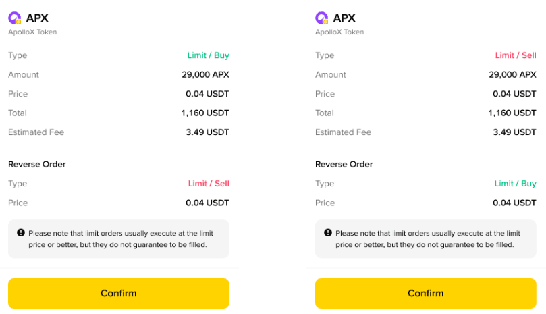The height and width of the screenshot is (314, 546).
Task: Click the right 29,000 APX amount
Action: pos(512,74)
